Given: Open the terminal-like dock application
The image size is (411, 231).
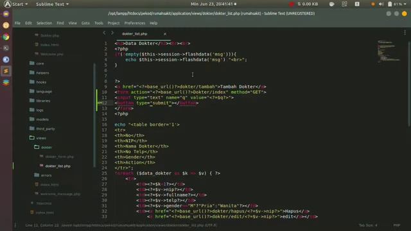Looking at the screenshot, I should click(6, 48).
